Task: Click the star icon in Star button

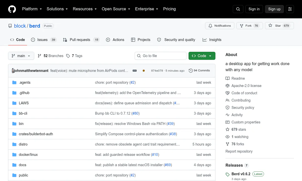Action: tap(270, 26)
